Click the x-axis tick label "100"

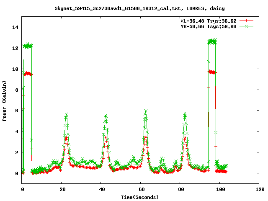pos(221,189)
